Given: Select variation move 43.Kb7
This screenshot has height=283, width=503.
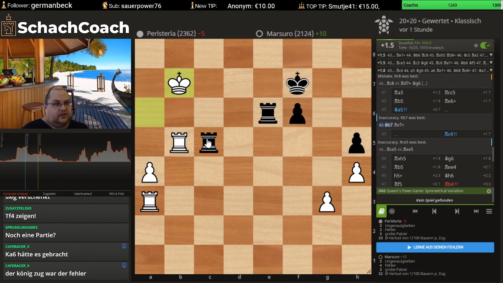Looking at the screenshot, I should tap(386, 125).
